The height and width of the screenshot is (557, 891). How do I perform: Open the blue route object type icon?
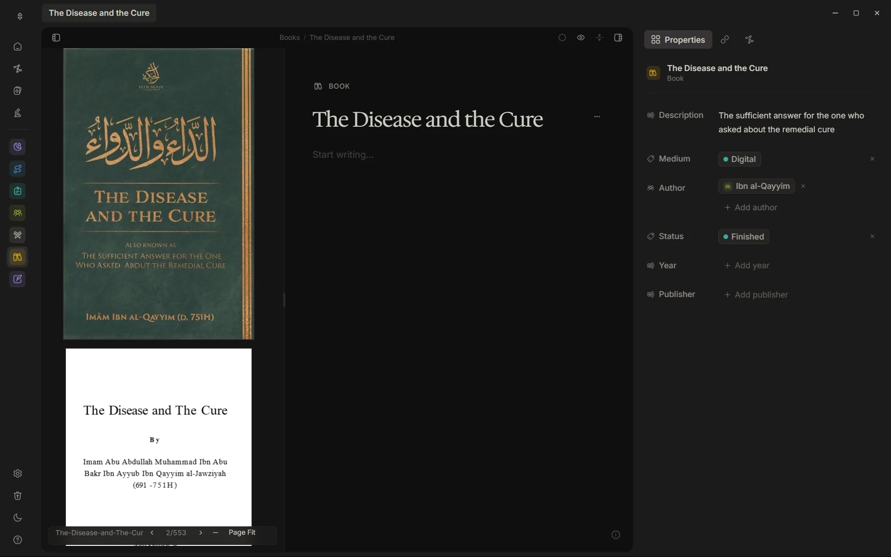click(18, 169)
